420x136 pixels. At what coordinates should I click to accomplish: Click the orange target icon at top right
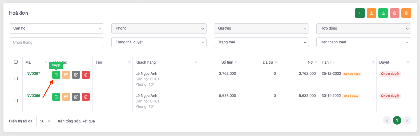(406, 13)
